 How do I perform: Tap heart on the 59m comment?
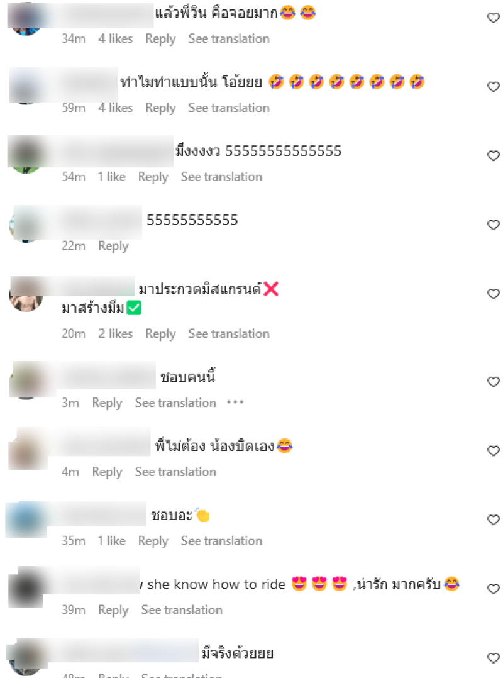[x=493, y=87]
